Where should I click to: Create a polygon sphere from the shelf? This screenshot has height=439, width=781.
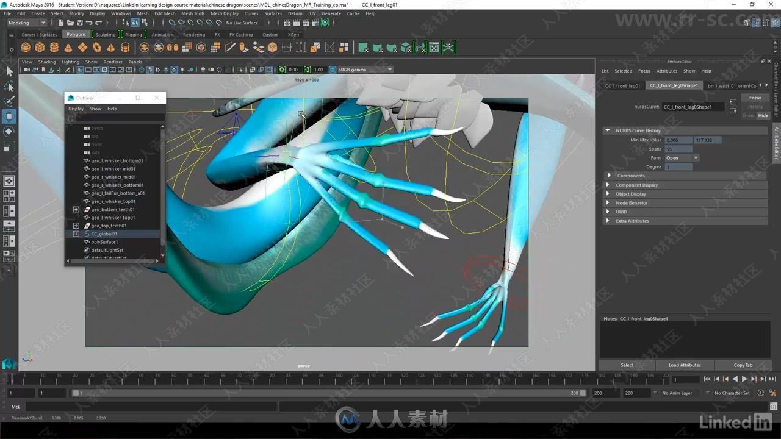pos(26,48)
